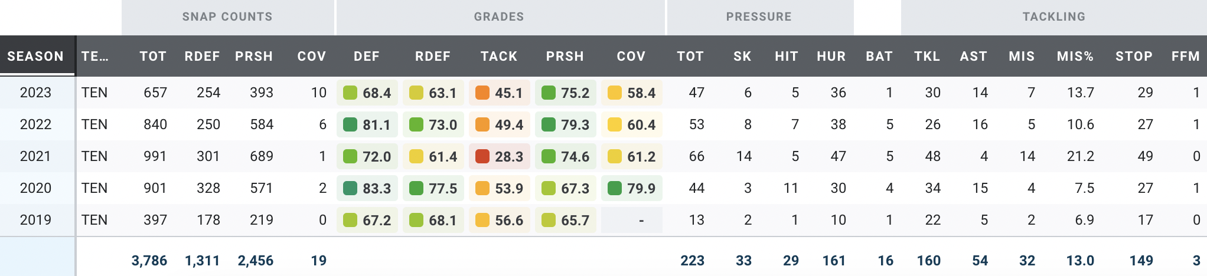Viewport: 1207px width, 276px height.
Task: Click the green swatch next to 83.3 grade
Action: 350,188
